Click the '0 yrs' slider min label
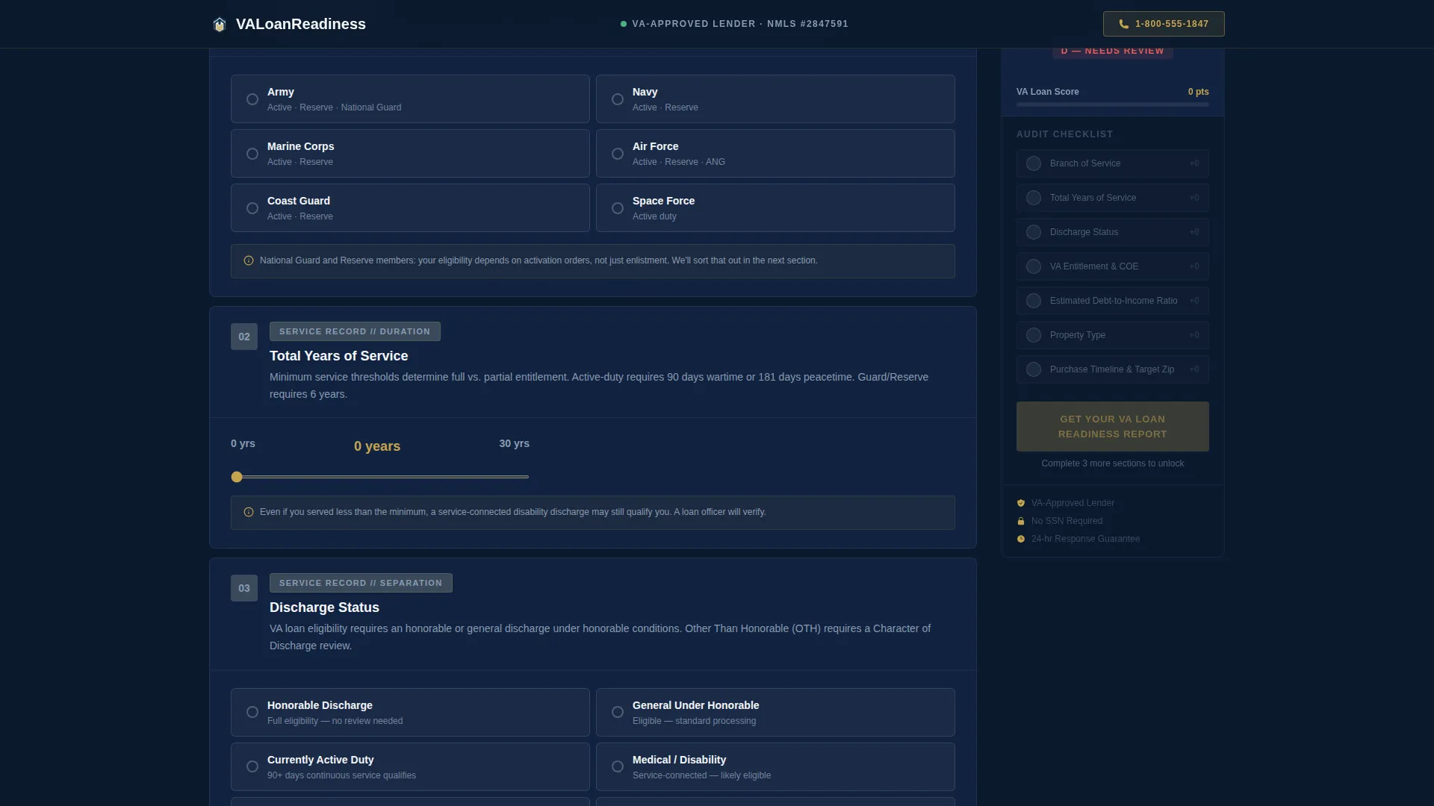Screen dimensions: 1434x806 (x=243, y=444)
